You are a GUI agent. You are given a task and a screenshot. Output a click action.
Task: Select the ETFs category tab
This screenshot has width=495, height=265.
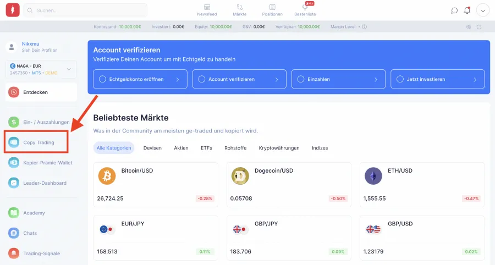pos(206,148)
